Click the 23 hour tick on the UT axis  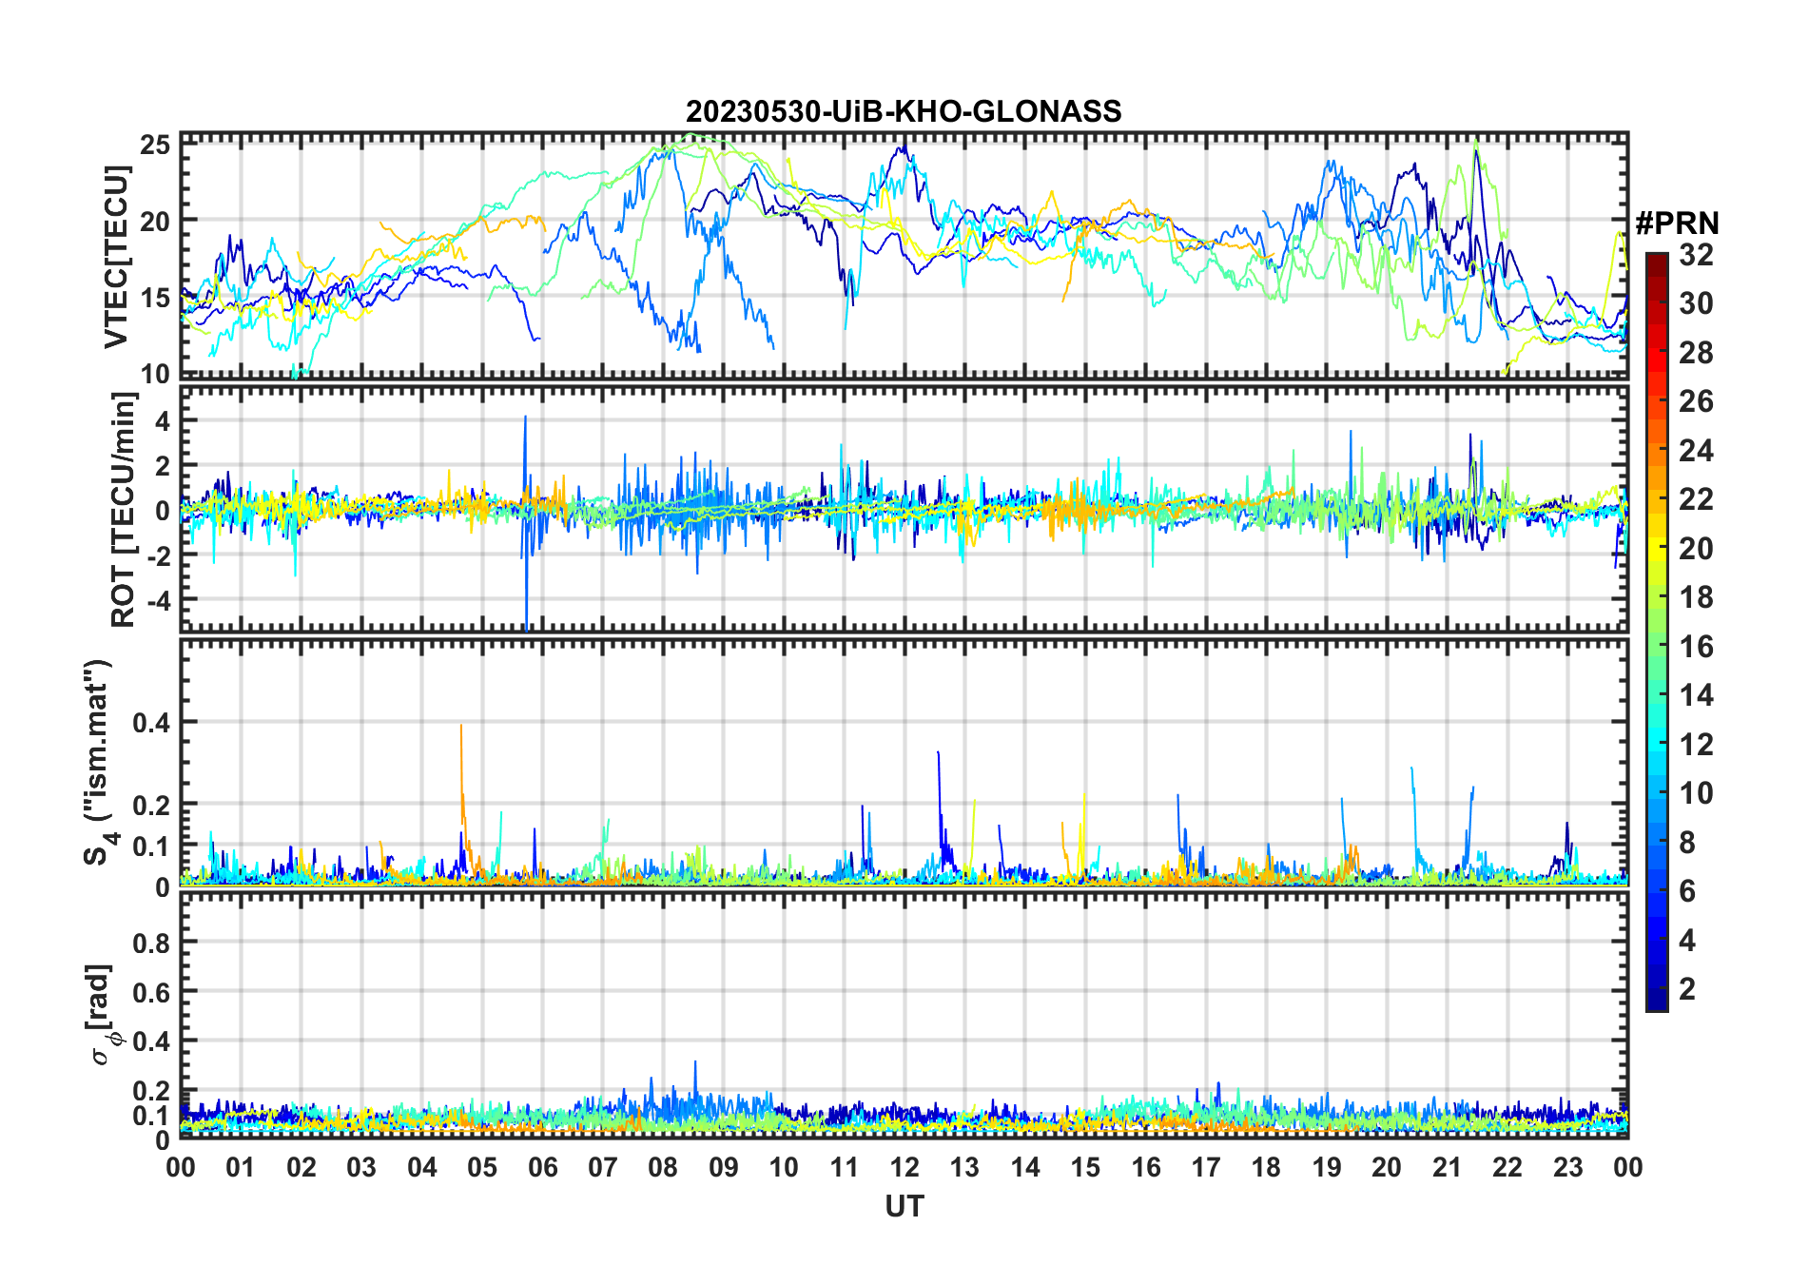[x=1567, y=1167]
